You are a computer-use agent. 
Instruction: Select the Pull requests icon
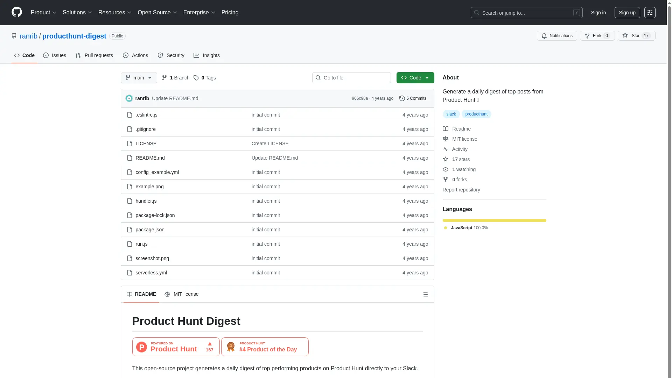click(x=79, y=55)
